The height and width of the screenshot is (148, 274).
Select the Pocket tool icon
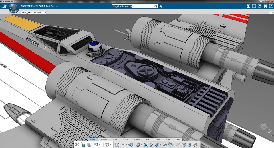(x=146, y=145)
